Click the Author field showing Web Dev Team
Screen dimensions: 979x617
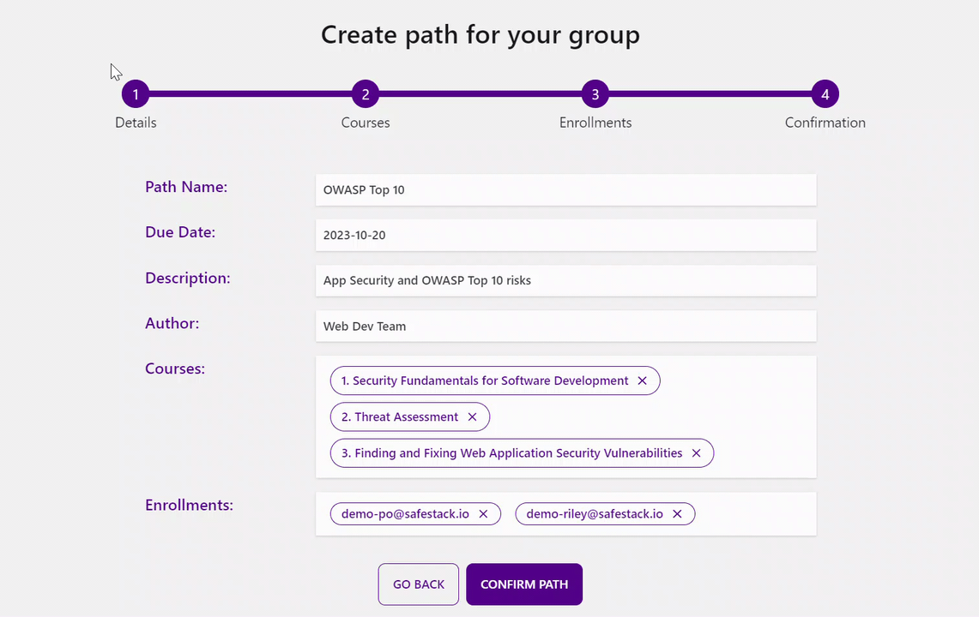click(565, 326)
